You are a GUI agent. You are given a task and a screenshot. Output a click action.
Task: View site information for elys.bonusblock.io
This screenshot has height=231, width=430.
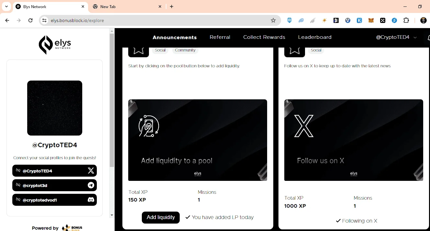[44, 20]
